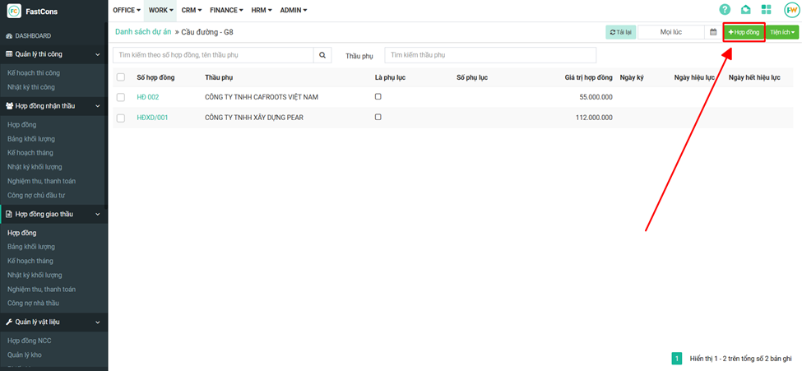Open the calendar date picker icon
This screenshot has width=802, height=371.
713,32
